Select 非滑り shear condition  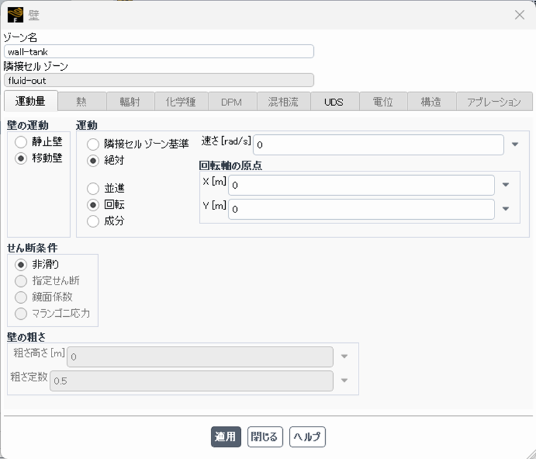21,265
